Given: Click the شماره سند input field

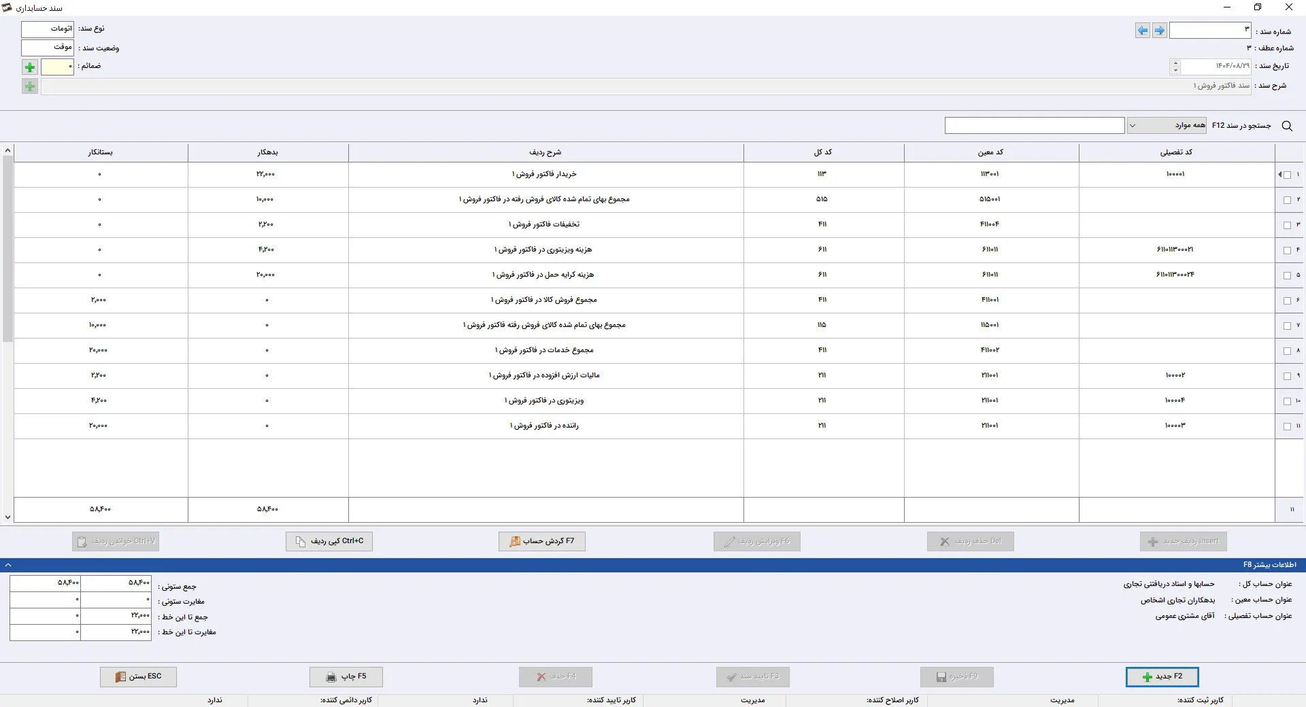Looking at the screenshot, I should click(1210, 30).
